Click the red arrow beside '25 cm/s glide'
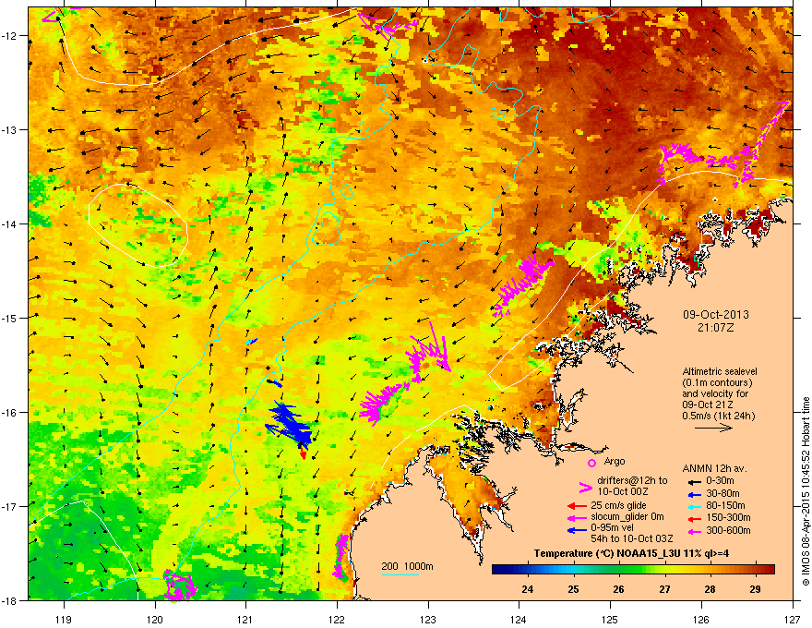The width and height of the screenshot is (812, 628). pyautogui.click(x=577, y=506)
